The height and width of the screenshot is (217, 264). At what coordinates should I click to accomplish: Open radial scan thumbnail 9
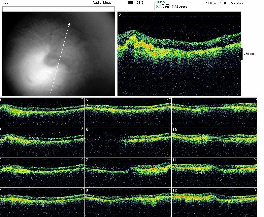[214, 112]
